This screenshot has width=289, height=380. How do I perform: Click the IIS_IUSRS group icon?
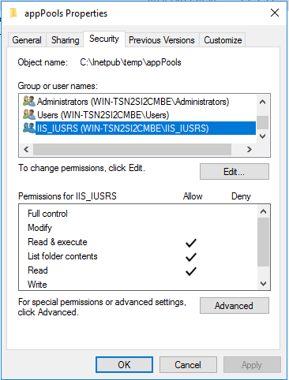coord(29,128)
